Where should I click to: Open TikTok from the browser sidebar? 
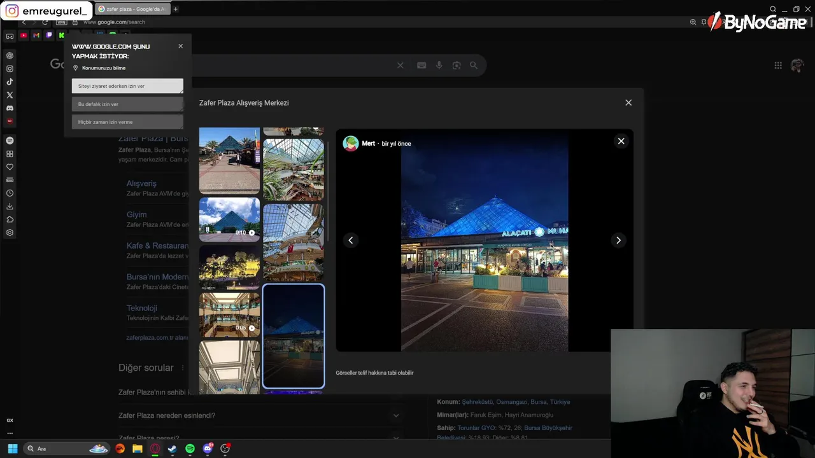pos(10,81)
